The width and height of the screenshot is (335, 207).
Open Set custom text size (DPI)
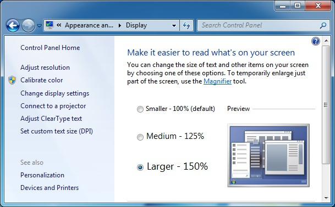pyautogui.click(x=57, y=131)
